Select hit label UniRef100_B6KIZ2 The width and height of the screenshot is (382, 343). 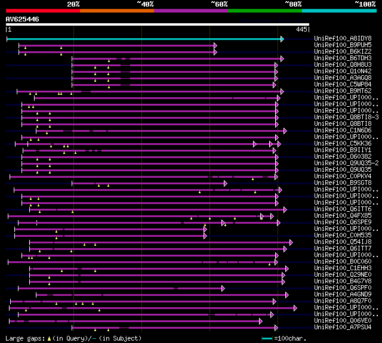pos(343,52)
